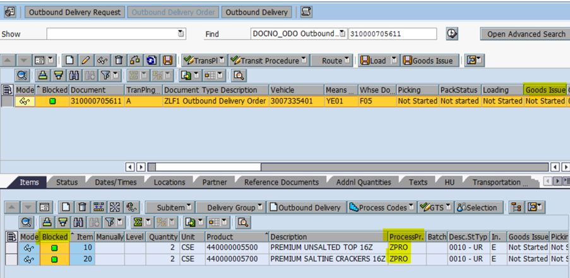Click the create new document icon
Image resolution: width=570 pixels, height=278 pixels.
[69, 61]
